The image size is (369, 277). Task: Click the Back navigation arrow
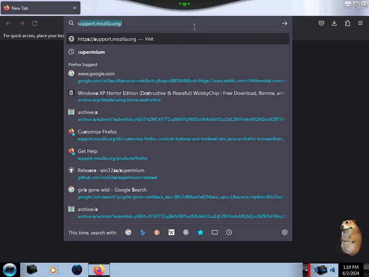(x=9, y=23)
